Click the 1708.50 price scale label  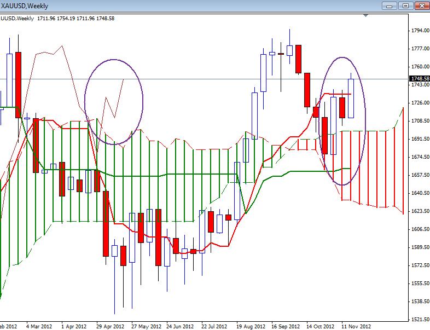(420, 121)
